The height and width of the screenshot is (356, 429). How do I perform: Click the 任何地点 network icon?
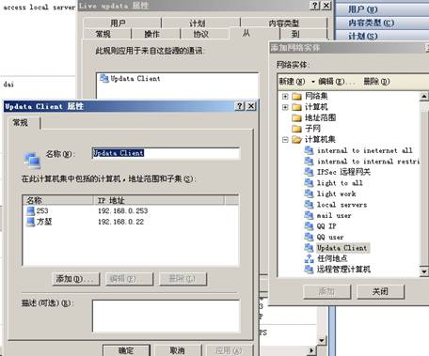click(x=309, y=258)
